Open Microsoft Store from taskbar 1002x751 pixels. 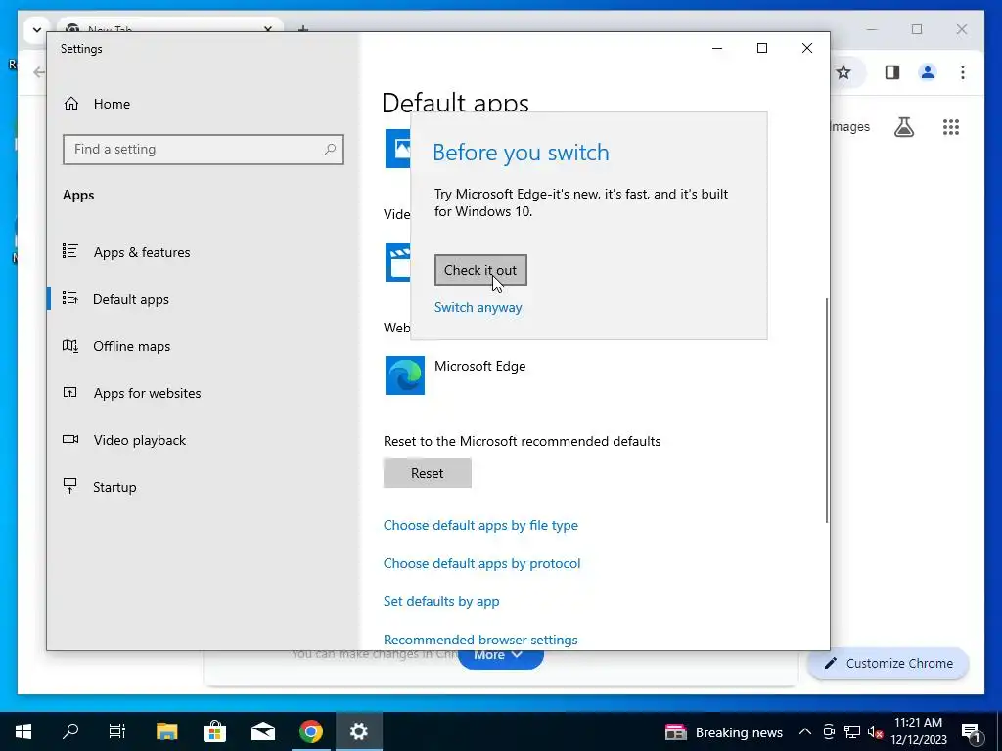click(x=214, y=731)
